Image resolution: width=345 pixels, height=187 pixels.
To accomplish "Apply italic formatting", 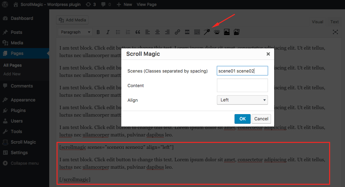I will click(108, 32).
